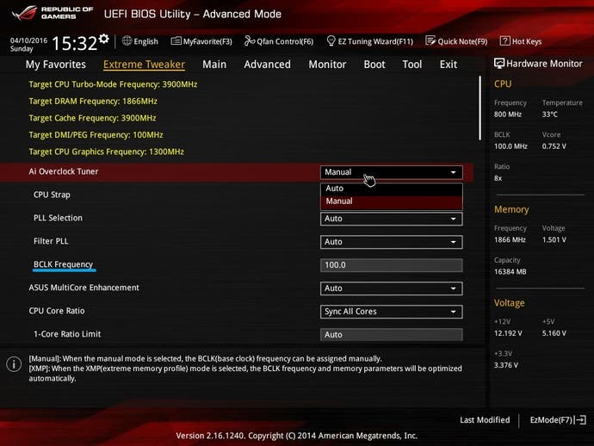Screen dimensions: 594x446
Task: Open the PLL Selection dropdown
Action: click(x=392, y=219)
